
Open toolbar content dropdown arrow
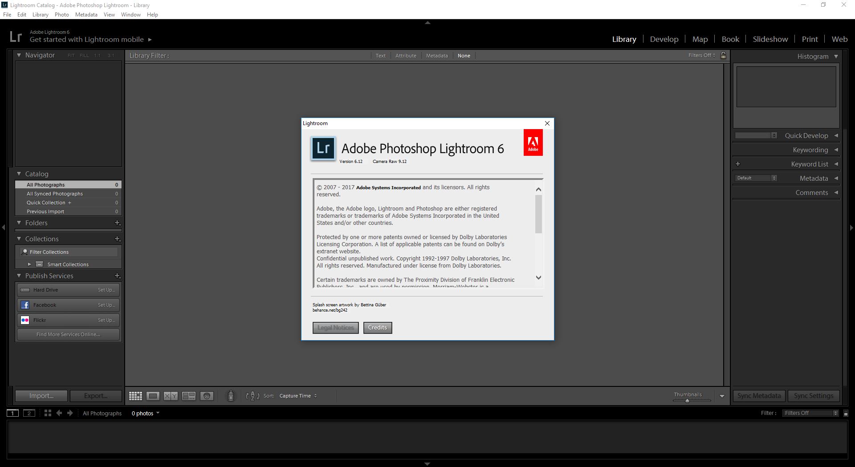722,396
